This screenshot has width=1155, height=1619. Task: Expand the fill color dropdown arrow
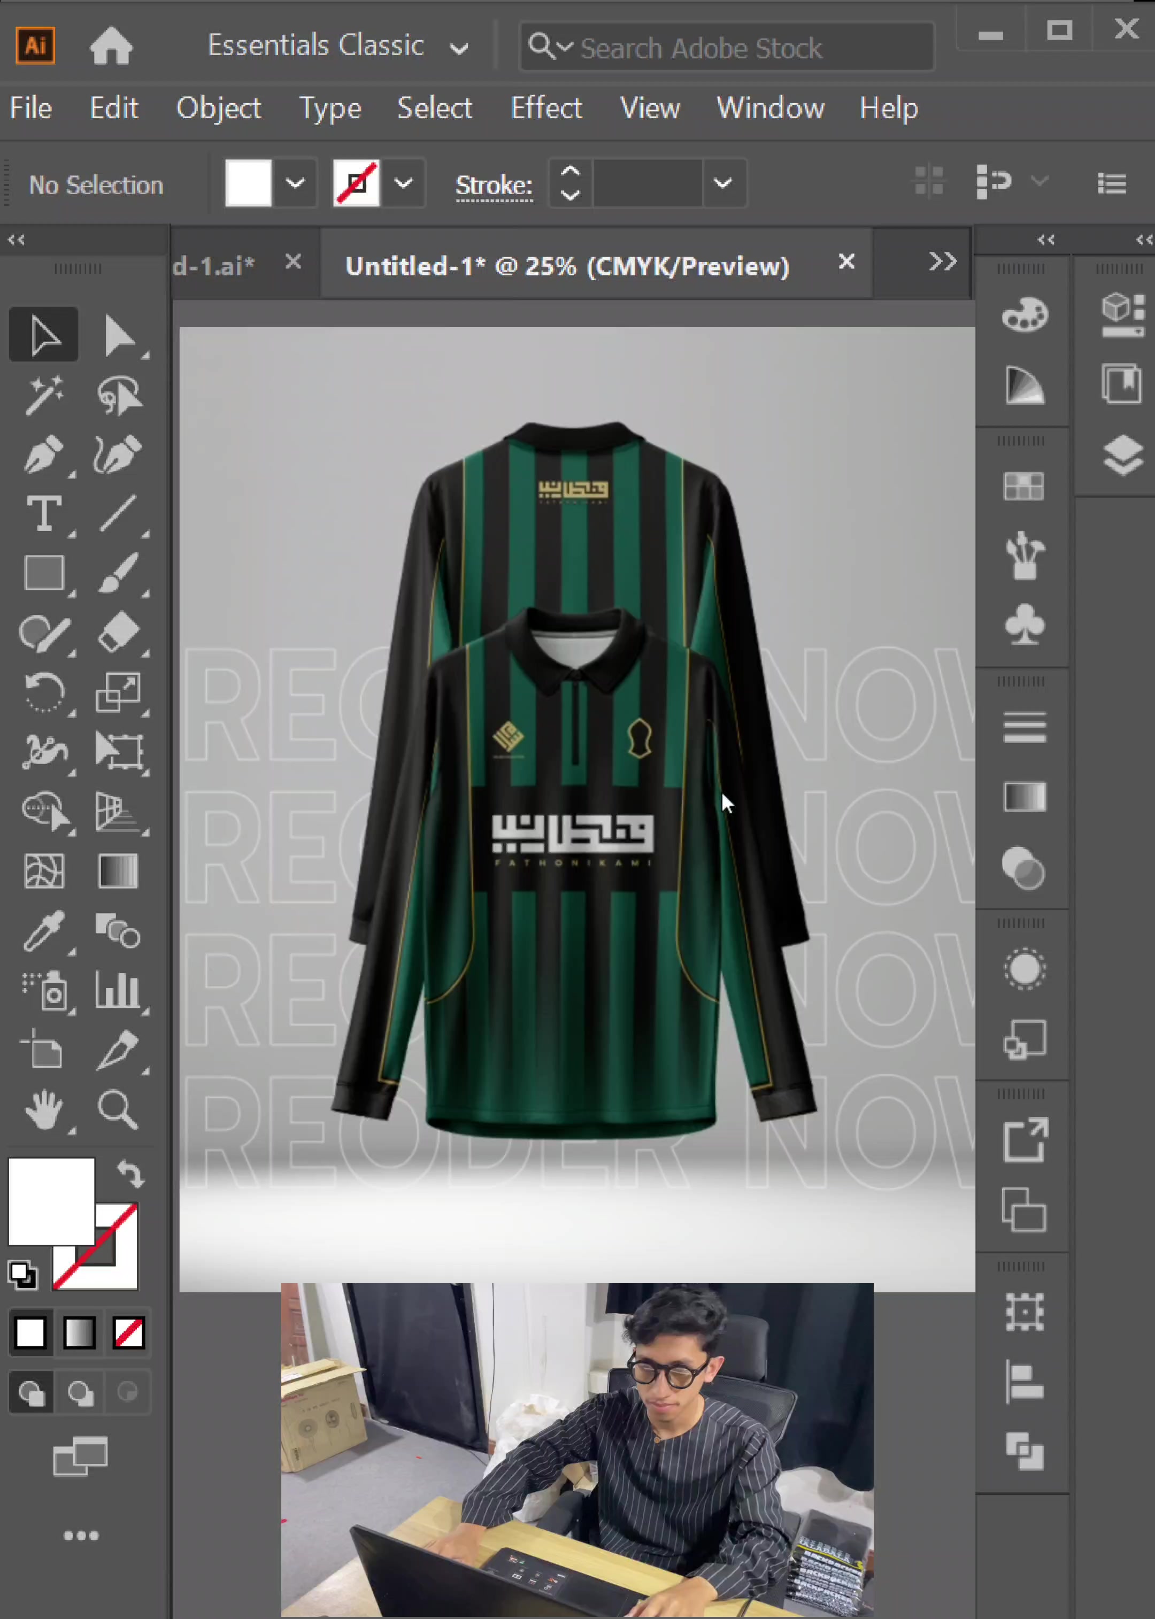[295, 183]
